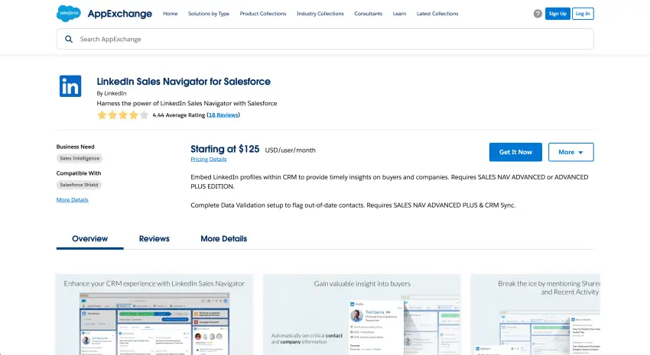Open the Learn menu item

399,14
